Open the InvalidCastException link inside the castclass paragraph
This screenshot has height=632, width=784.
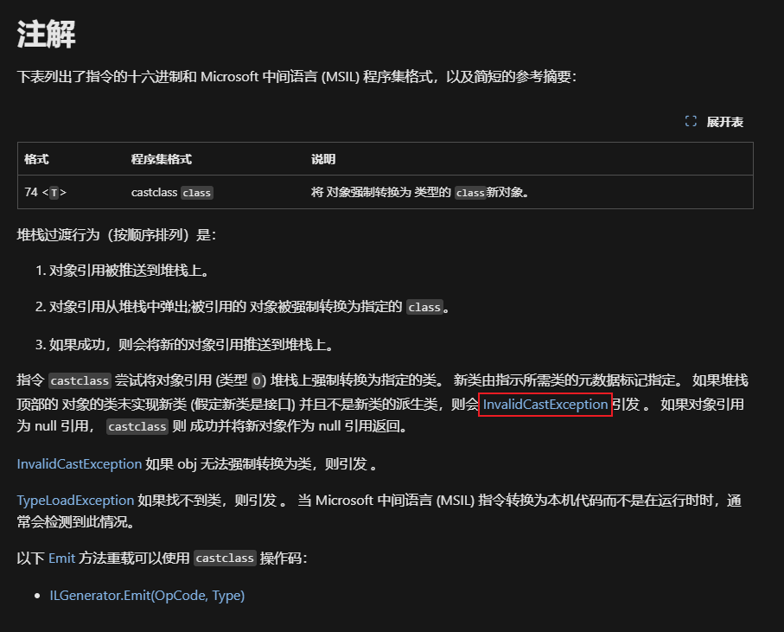(x=545, y=405)
